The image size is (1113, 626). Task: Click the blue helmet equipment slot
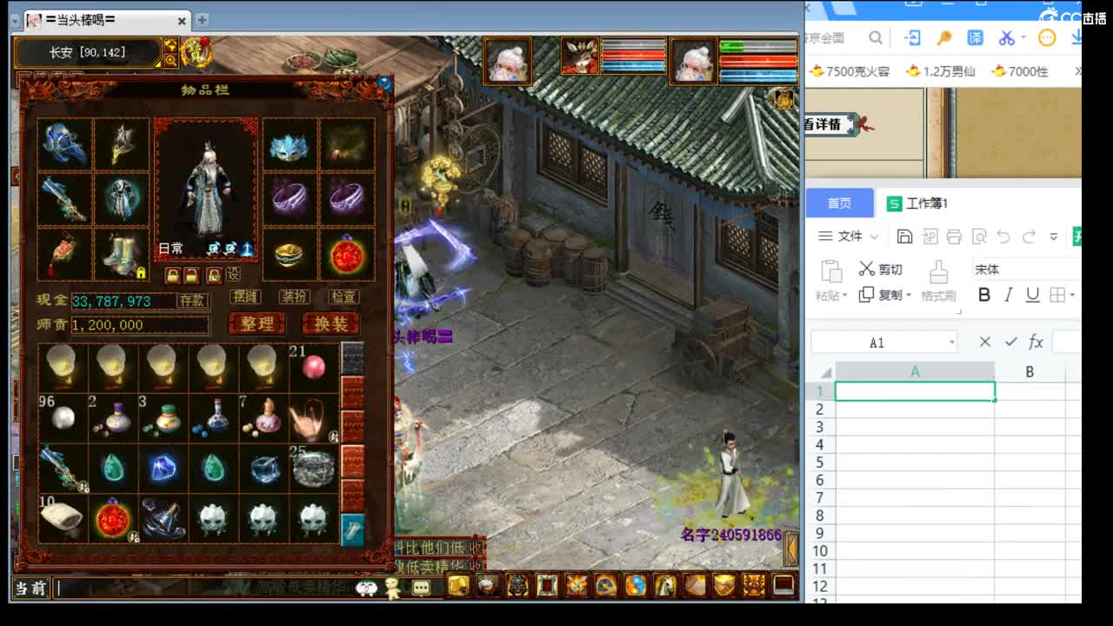(x=64, y=143)
